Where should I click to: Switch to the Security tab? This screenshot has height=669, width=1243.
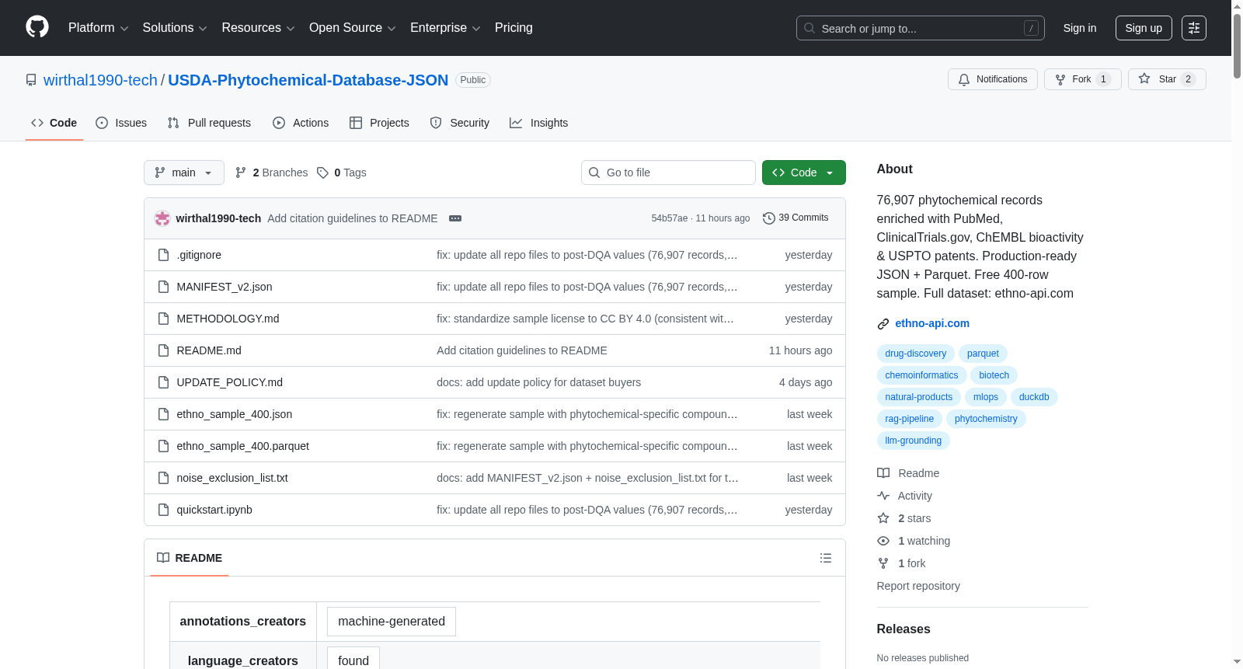click(460, 123)
